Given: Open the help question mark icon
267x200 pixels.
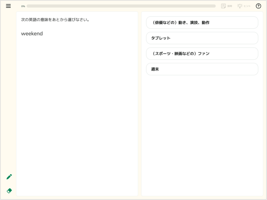Looking at the screenshot, I should click(258, 6).
